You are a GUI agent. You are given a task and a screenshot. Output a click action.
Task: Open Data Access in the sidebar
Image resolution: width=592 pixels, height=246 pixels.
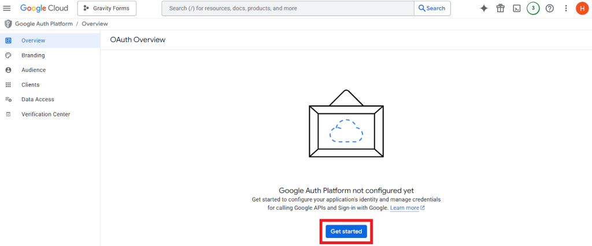point(50,99)
